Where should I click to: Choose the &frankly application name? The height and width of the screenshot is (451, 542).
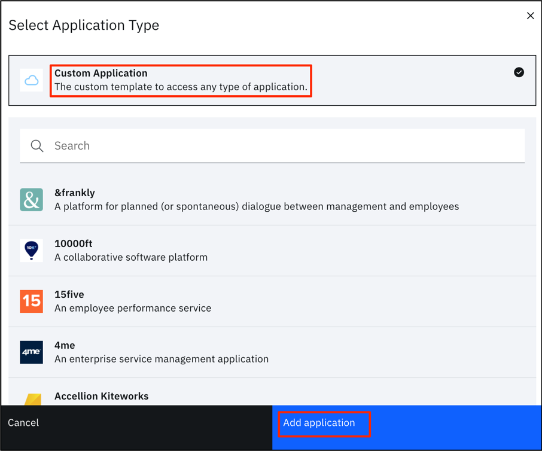tap(75, 193)
